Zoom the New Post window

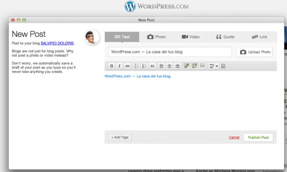pos(24,20)
